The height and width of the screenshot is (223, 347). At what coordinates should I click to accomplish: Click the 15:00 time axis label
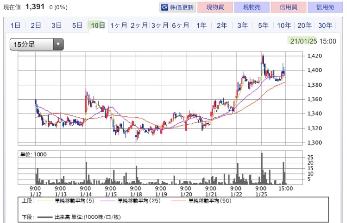285,189
